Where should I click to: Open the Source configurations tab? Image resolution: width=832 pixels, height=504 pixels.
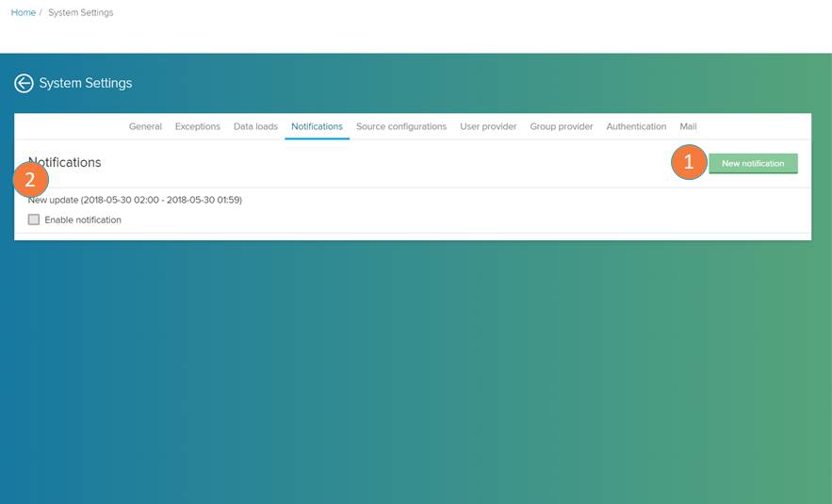(x=401, y=126)
